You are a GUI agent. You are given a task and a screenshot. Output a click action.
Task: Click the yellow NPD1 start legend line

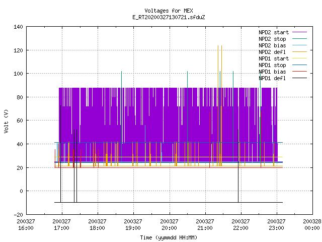[300, 58]
